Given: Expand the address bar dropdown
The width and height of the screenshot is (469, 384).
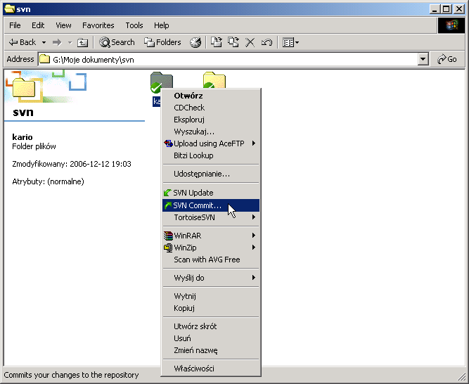Looking at the screenshot, I should pos(423,60).
